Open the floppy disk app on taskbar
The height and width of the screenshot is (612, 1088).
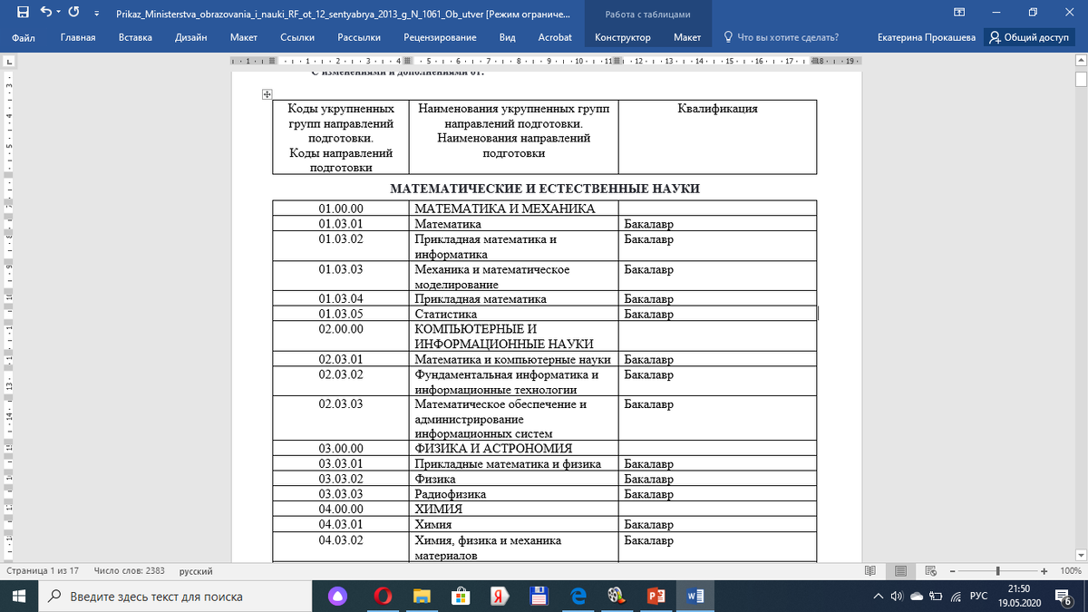pos(539,596)
